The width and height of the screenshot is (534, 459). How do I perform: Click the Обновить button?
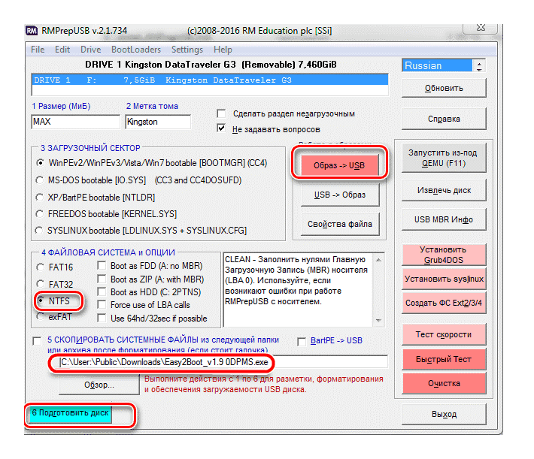pos(444,88)
